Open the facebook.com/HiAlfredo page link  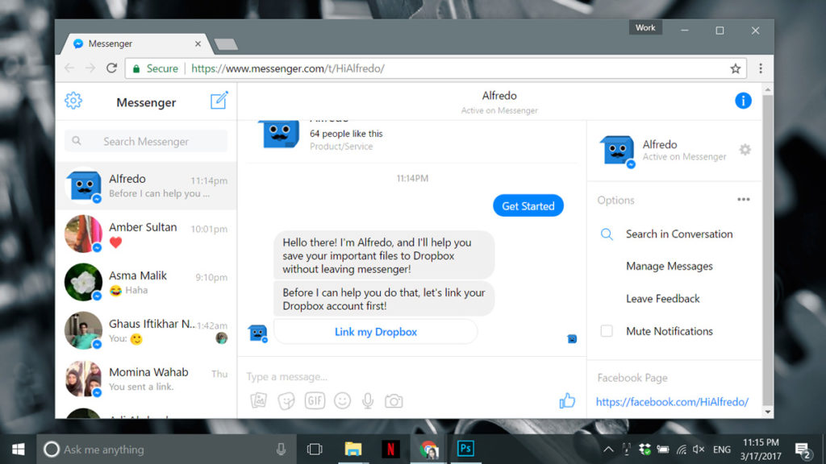[672, 402]
